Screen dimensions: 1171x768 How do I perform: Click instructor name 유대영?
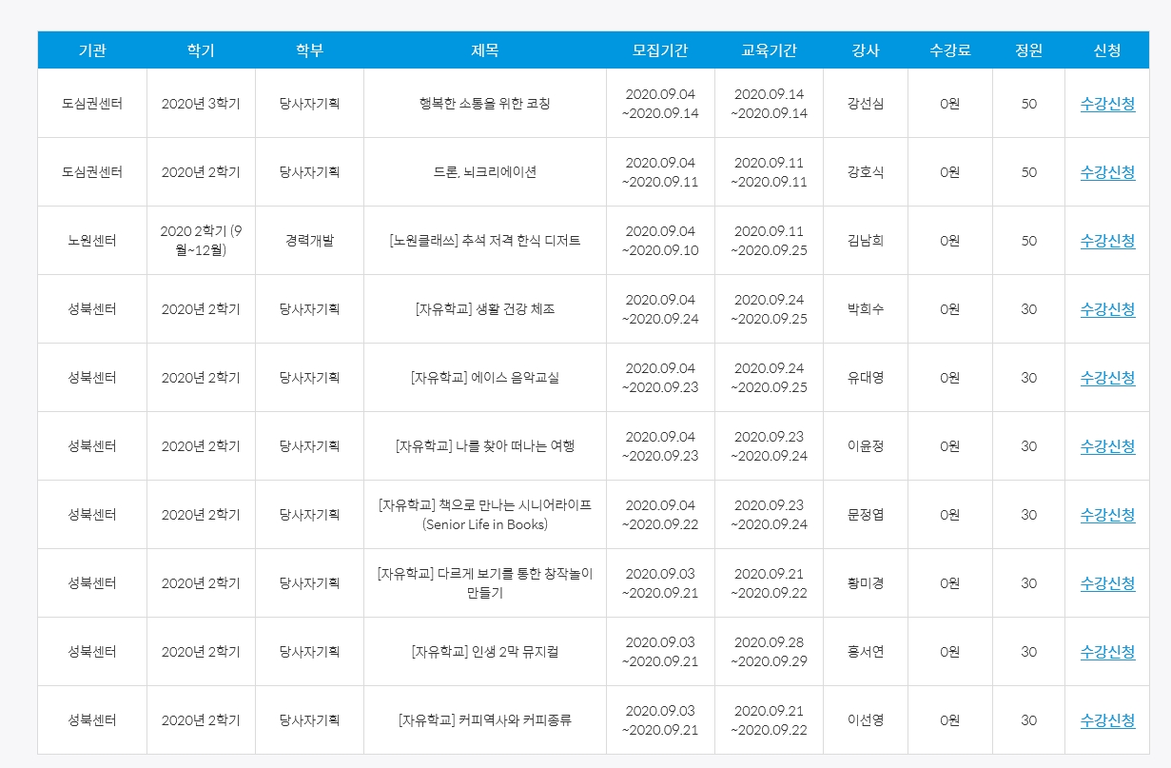(x=866, y=378)
